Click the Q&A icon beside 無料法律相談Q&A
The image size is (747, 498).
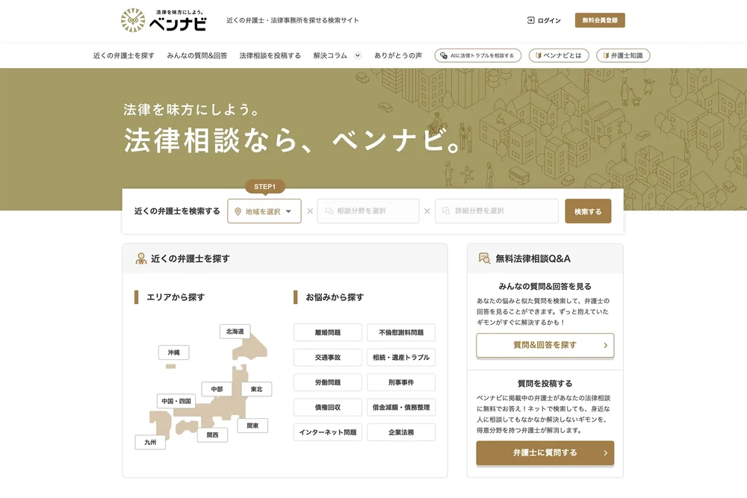point(484,258)
